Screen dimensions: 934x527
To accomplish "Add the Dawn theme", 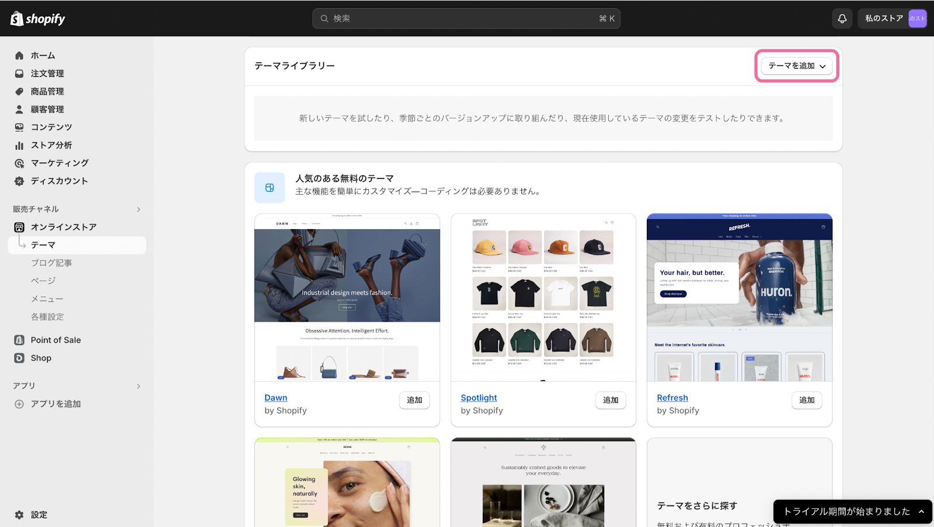I will tap(414, 400).
